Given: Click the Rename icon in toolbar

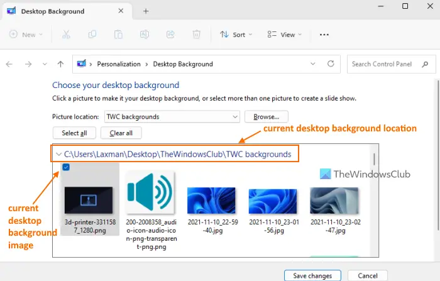Looking at the screenshot, I should pyautogui.click(x=144, y=35).
